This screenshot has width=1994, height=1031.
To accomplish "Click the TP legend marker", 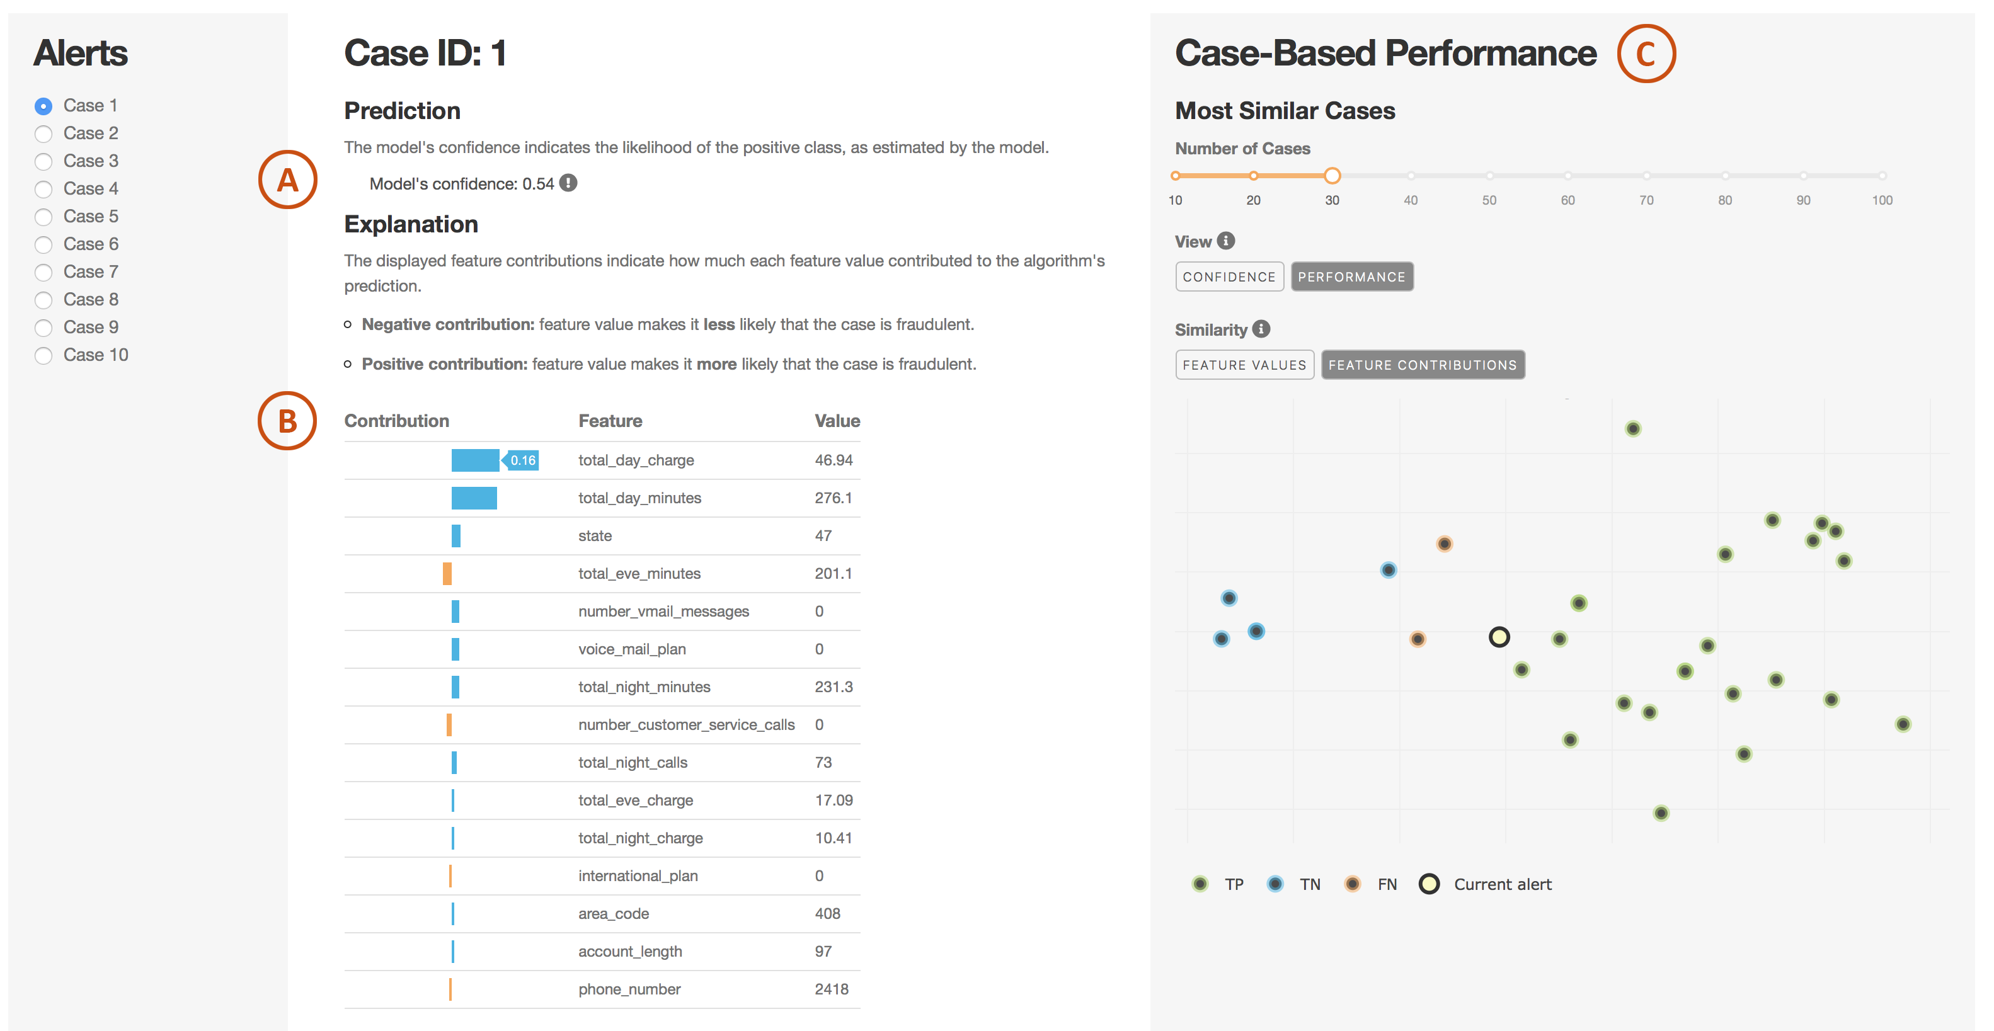I will coord(1200,884).
